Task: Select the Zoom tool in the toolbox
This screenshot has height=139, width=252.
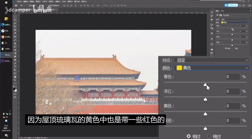Action: [x=15, y=80]
